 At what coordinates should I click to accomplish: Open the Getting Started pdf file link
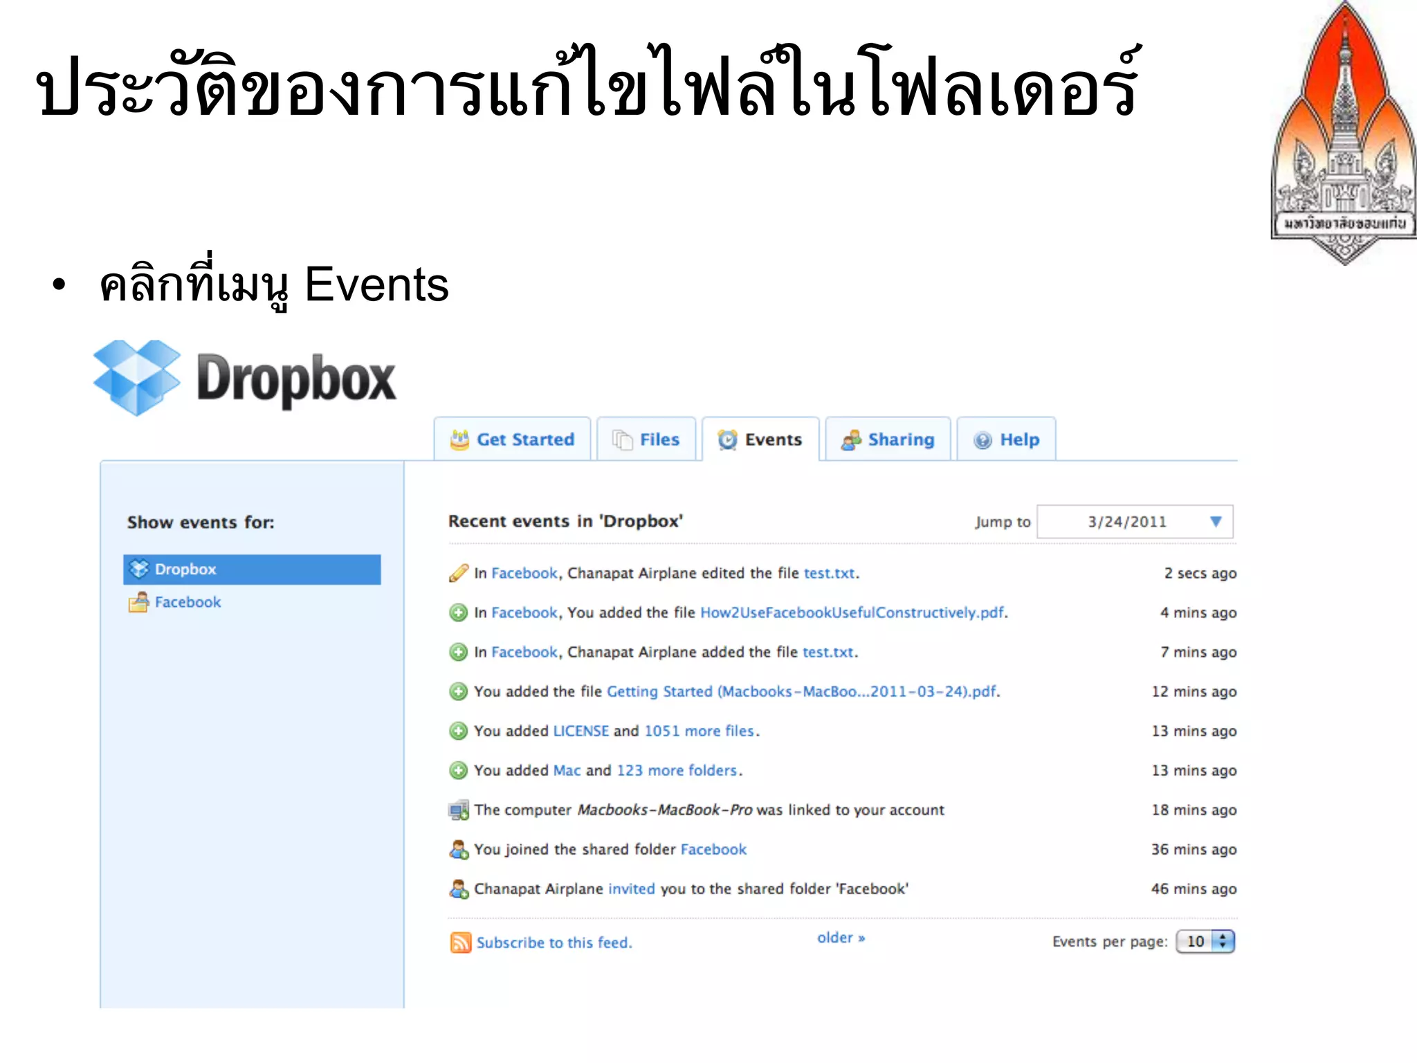click(x=802, y=691)
